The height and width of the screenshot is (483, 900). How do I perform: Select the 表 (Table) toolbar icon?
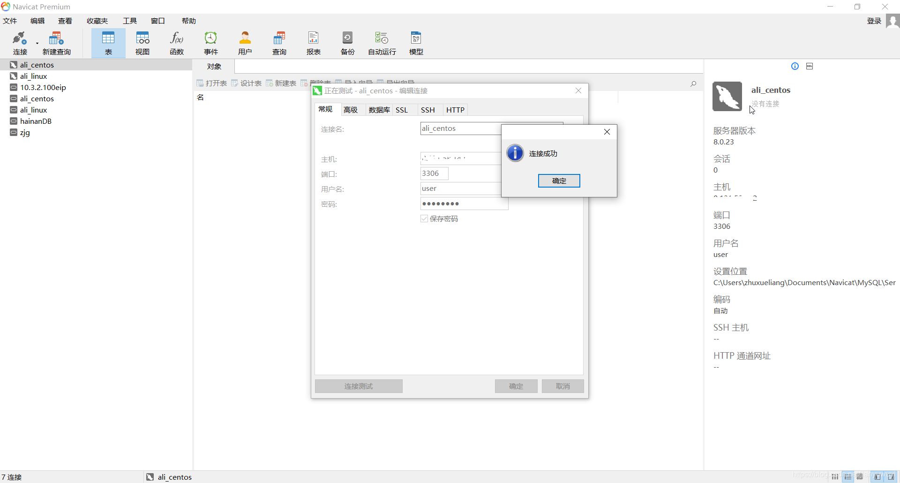108,43
